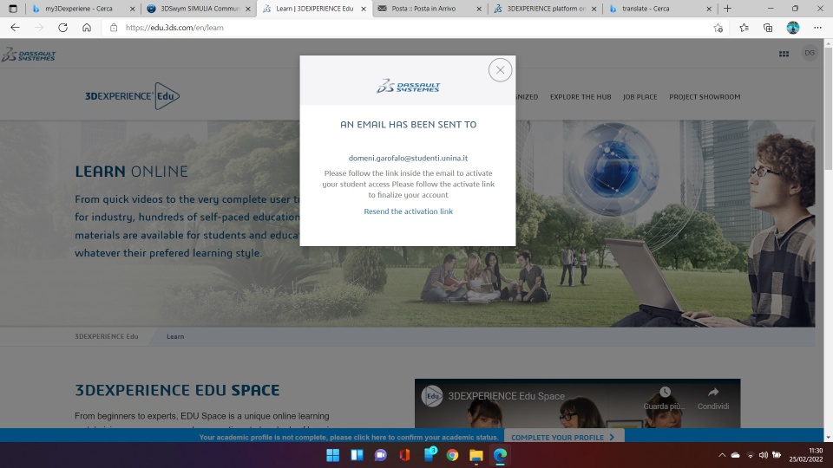Open the apps grid menu
The width and height of the screenshot is (833, 468).
click(784, 54)
